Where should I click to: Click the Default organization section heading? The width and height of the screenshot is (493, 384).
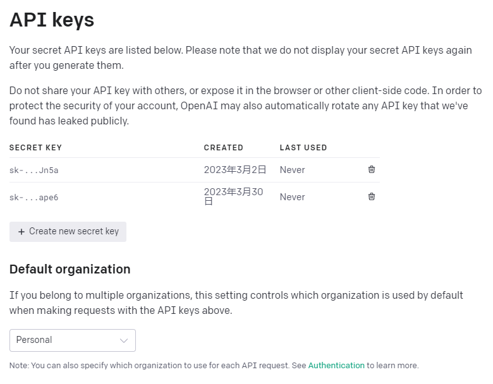tap(70, 269)
